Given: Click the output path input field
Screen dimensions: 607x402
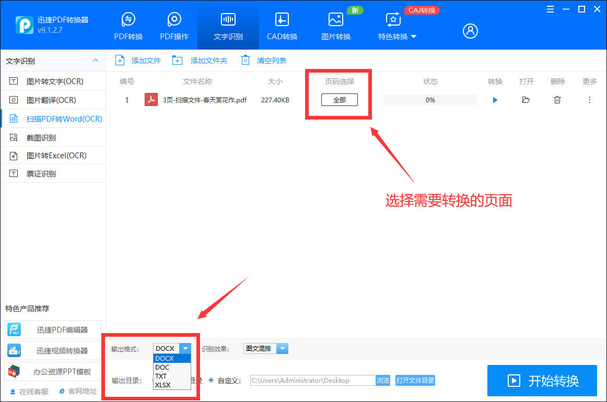Looking at the screenshot, I should pyautogui.click(x=313, y=380).
